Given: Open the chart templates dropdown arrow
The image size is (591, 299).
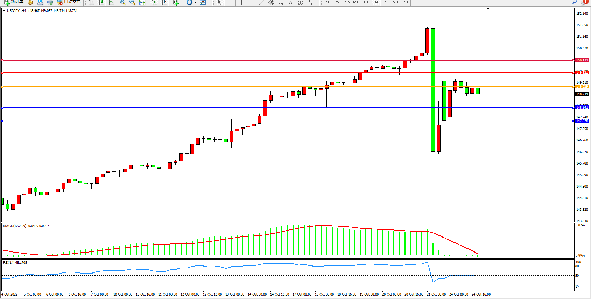Looking at the screenshot, I should click(x=209, y=2).
